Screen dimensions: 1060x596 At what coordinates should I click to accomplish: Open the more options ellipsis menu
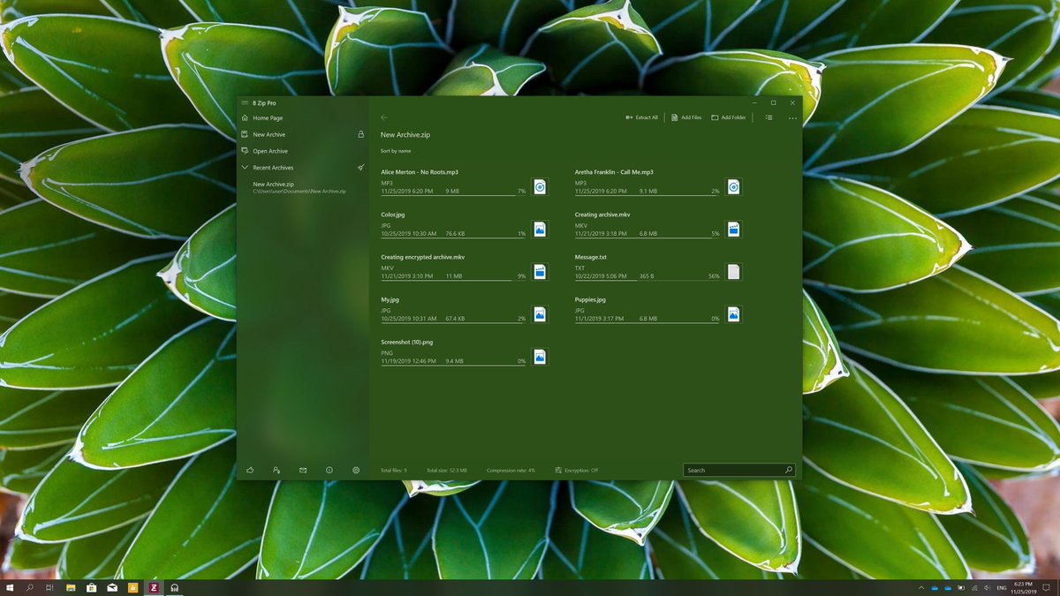point(792,117)
